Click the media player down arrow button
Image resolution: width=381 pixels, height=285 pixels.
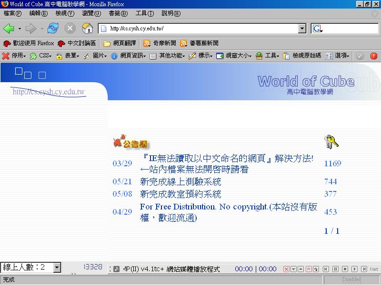pos(293,269)
